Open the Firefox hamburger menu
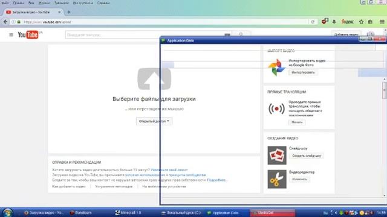387x217 pixels. (x=382, y=22)
